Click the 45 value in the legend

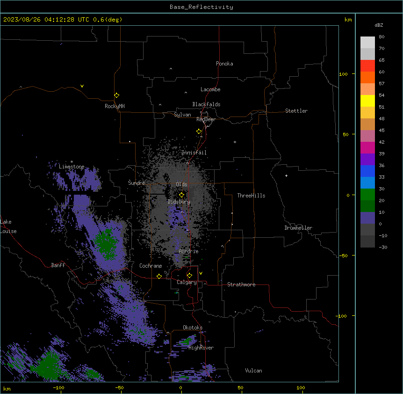coord(381,131)
